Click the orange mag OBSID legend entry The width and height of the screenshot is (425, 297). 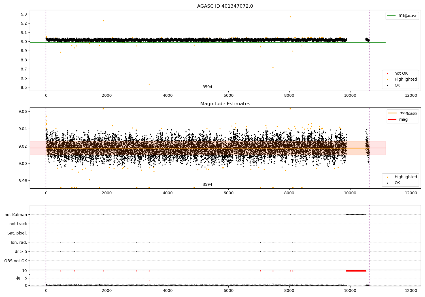tap(402, 113)
